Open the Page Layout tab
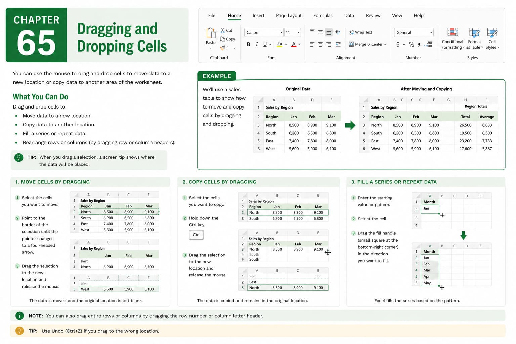Image resolution: width=516 pixels, height=344 pixels. point(289,15)
